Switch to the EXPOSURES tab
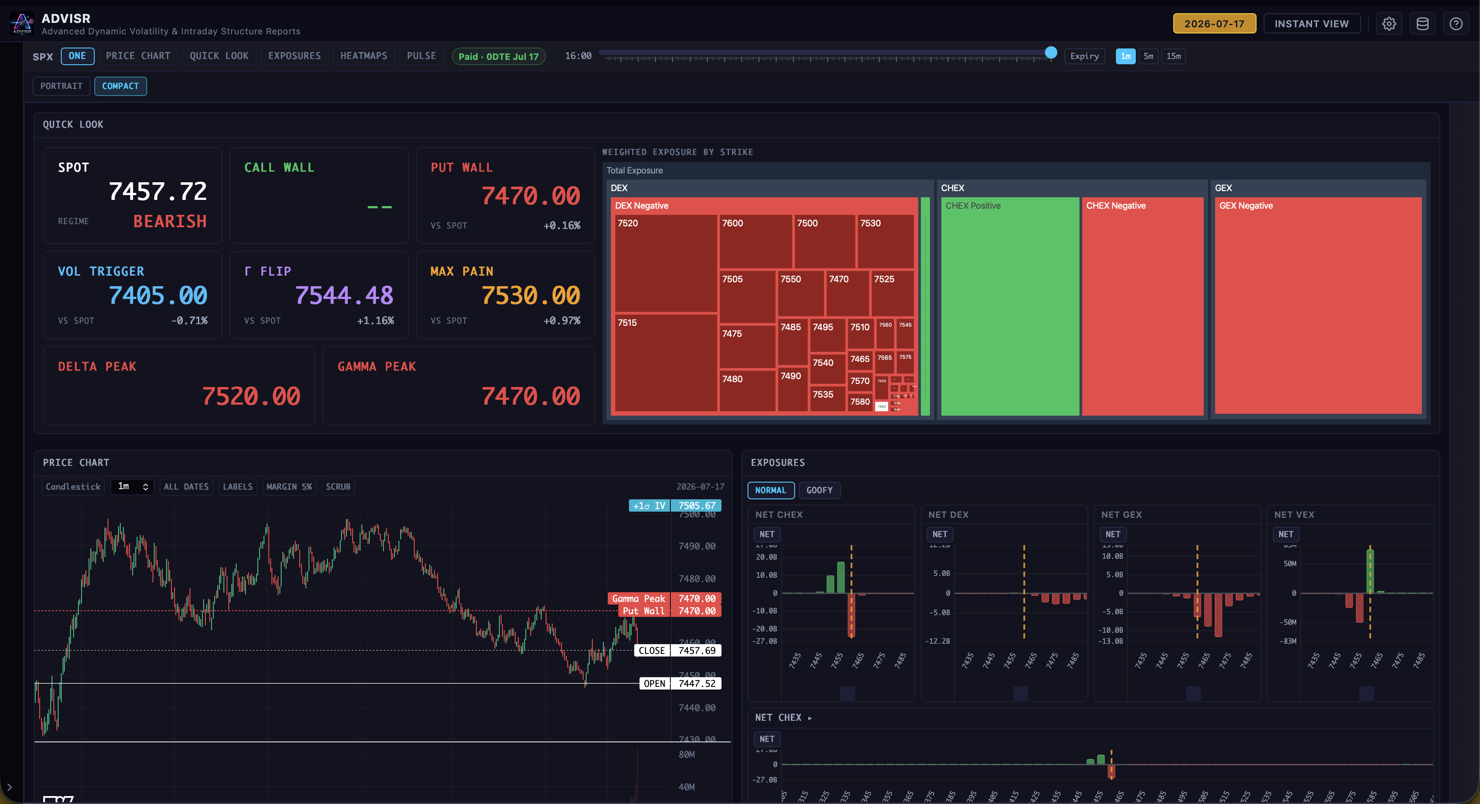The image size is (1480, 804). point(294,55)
